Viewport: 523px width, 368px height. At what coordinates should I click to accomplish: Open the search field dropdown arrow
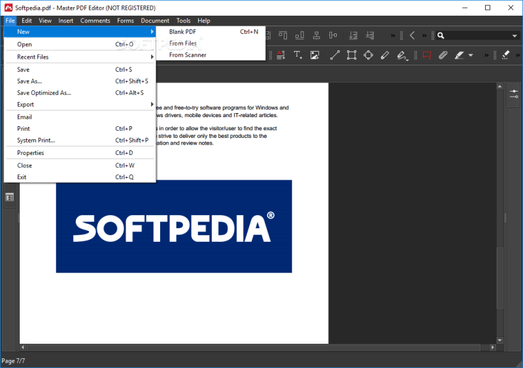pyautogui.click(x=515, y=36)
